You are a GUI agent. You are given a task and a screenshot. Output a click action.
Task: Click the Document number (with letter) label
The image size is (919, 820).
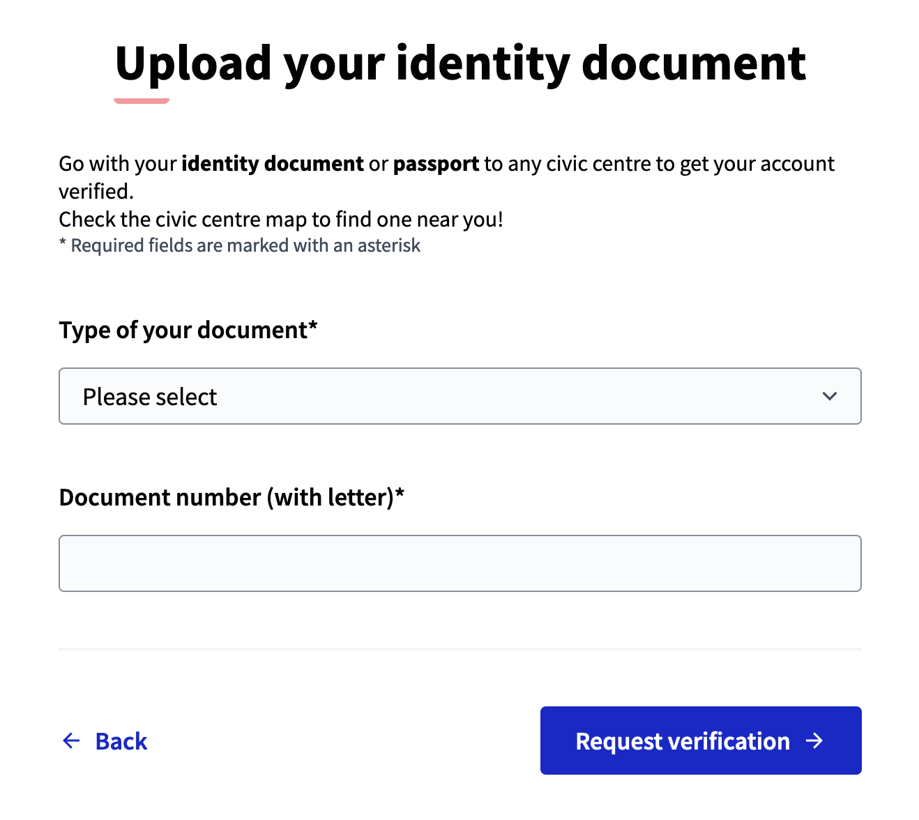click(231, 496)
